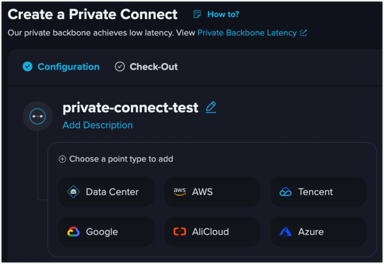Switch to the Configuration step tab

pyautogui.click(x=61, y=66)
